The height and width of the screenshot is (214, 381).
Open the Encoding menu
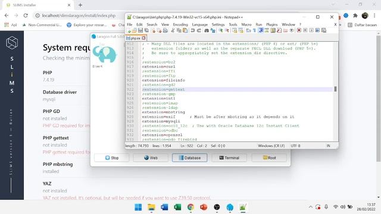[x=180, y=24]
